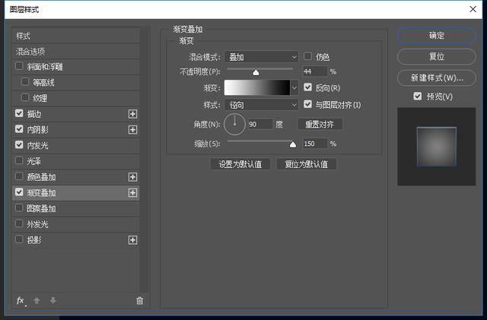Image resolution: width=487 pixels, height=320 pixels.
Task: Click the opacity value field showing 44
Action: click(x=315, y=71)
